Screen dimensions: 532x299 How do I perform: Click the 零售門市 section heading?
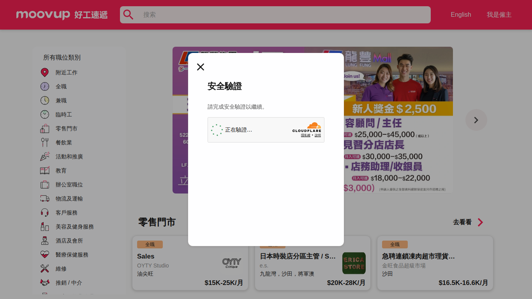157,222
